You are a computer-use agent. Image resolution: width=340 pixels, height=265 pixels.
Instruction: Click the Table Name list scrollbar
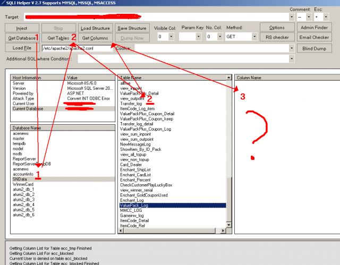click(x=229, y=159)
